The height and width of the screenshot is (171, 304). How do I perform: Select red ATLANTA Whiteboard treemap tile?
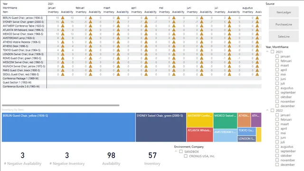[x=199, y=135]
